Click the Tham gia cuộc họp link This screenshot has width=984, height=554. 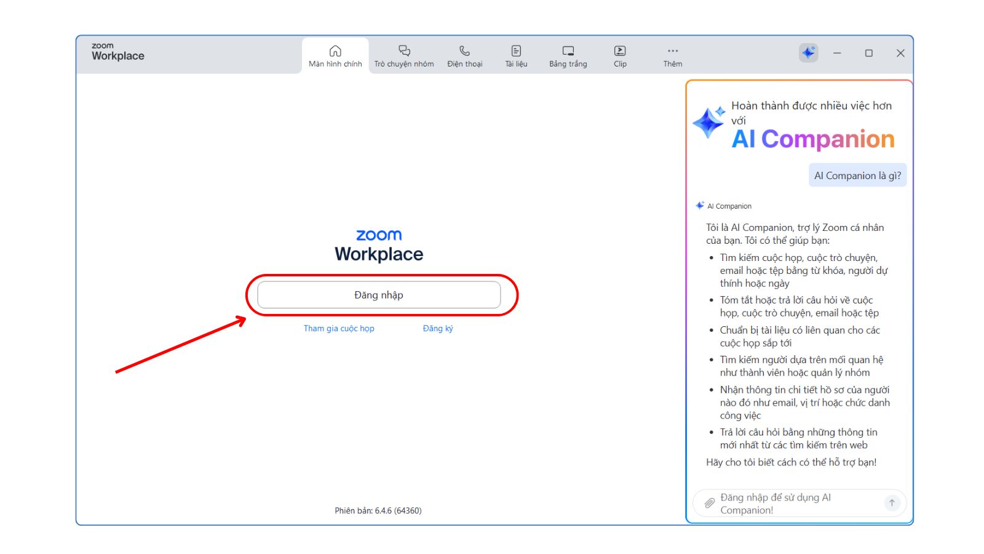(x=339, y=329)
